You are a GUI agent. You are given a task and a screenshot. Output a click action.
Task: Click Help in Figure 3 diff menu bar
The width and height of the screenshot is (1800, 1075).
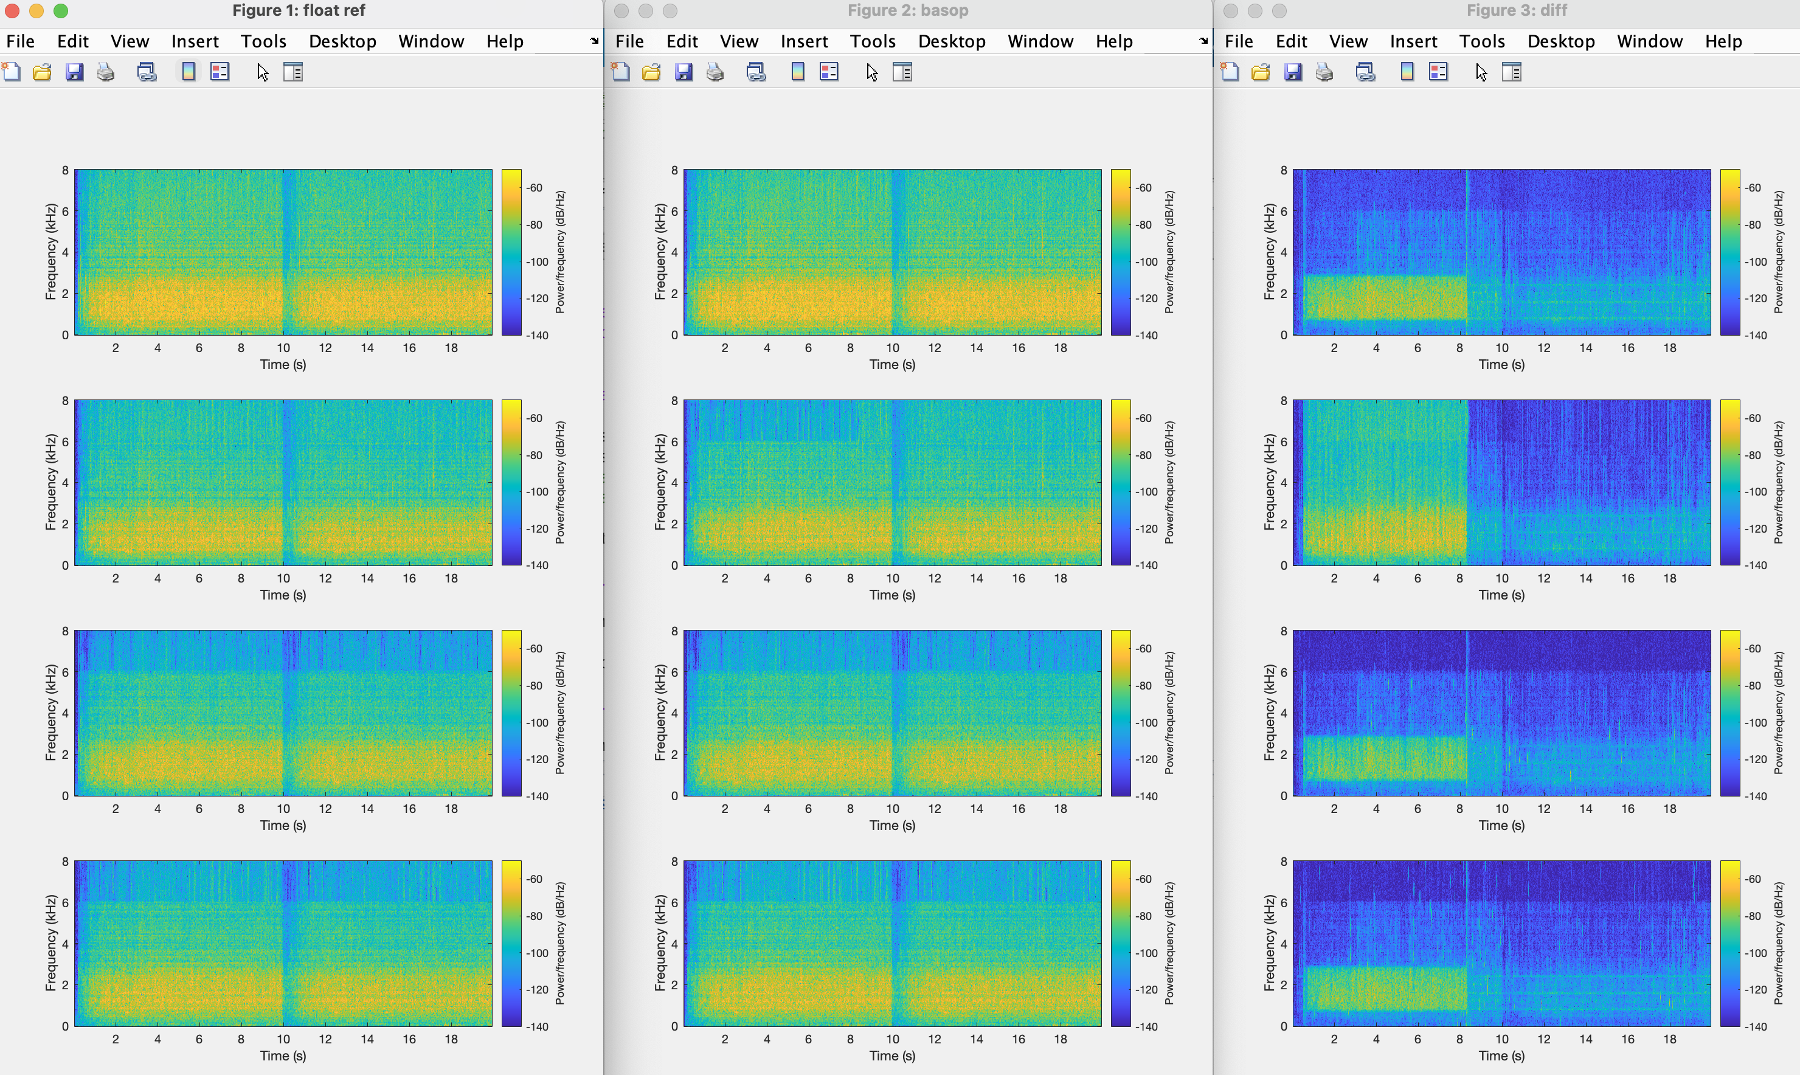coord(1723,41)
